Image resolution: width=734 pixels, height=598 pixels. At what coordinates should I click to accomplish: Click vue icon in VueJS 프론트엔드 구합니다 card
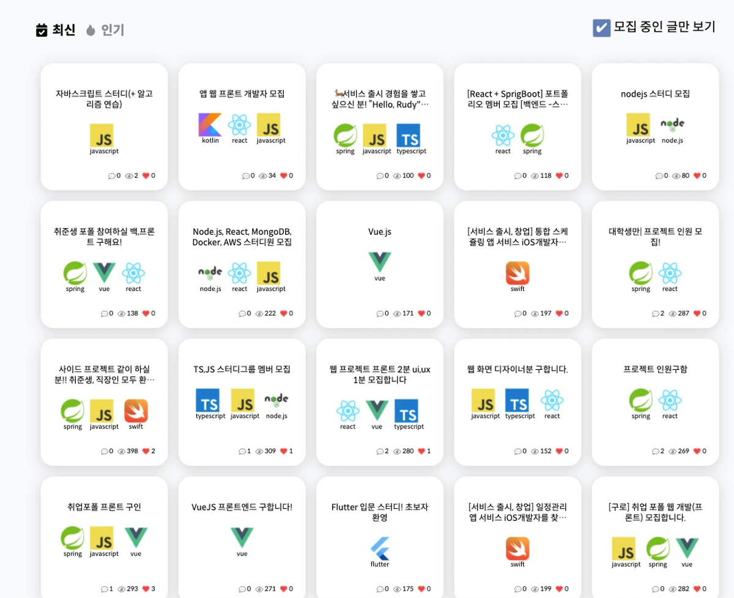242,538
